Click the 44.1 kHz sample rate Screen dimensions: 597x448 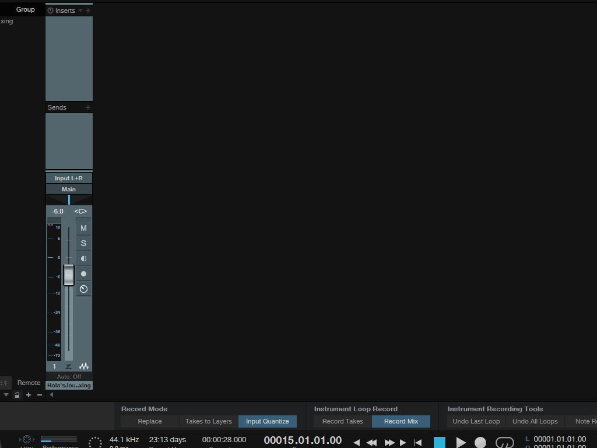(124, 440)
